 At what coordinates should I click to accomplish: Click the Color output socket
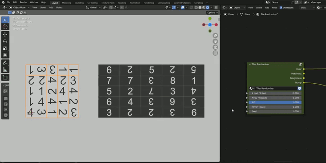click(x=304, y=69)
